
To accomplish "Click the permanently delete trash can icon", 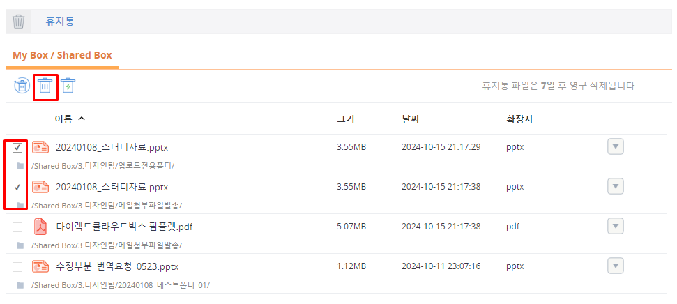I will coord(45,86).
